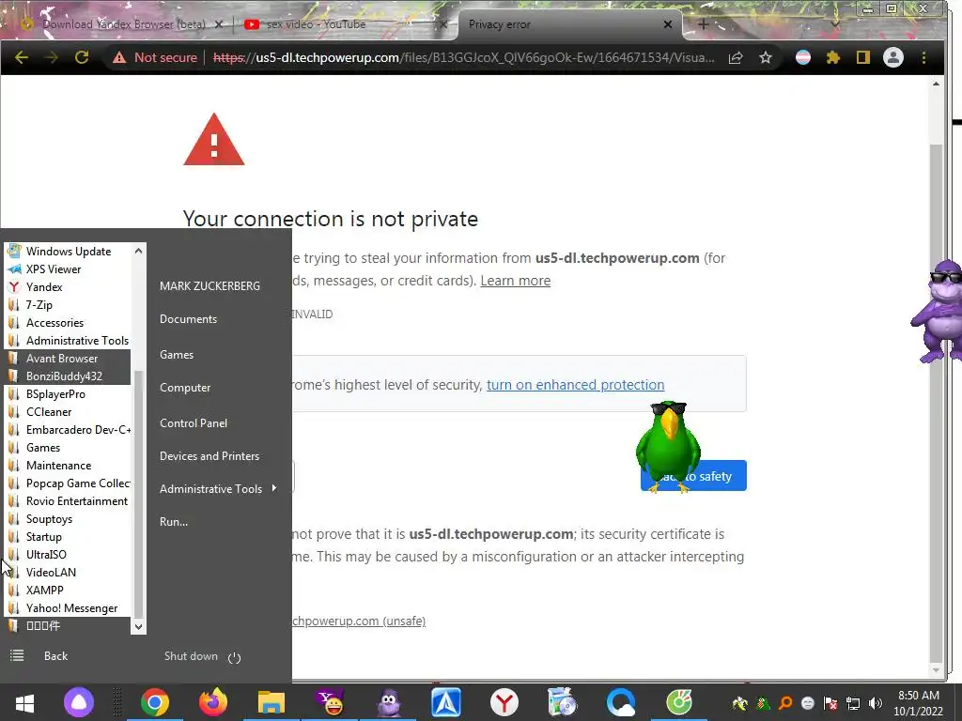Click the clock showing 8:50 AM
This screenshot has width=962, height=721.
tap(919, 696)
